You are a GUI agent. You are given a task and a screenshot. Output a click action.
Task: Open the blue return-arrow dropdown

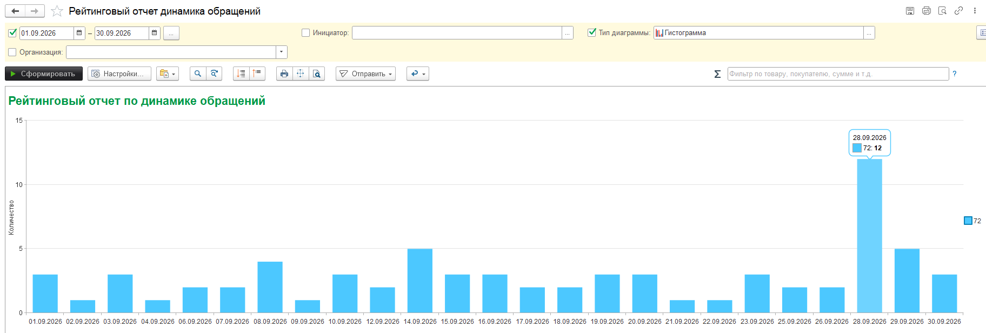pos(418,74)
